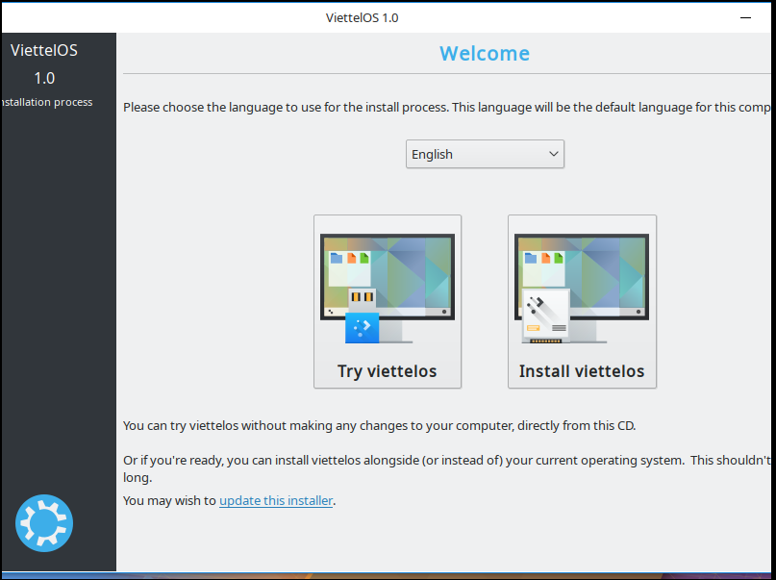Click the blue Welcome heading
776x580 pixels.
(x=485, y=54)
